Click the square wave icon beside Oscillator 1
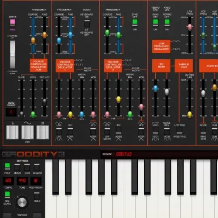Screen dimensions: 218x218 pos(79,64)
